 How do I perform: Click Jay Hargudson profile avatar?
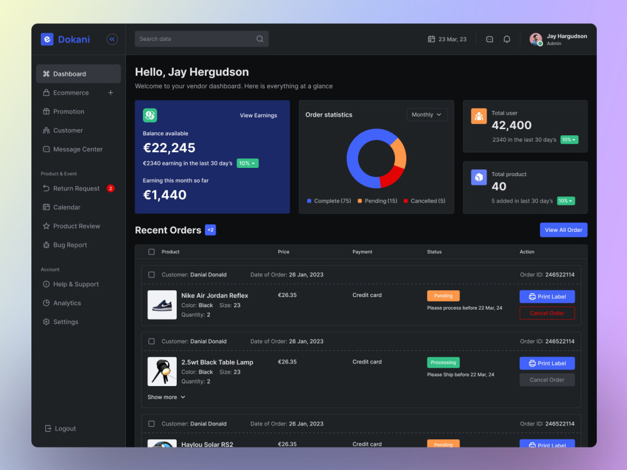[536, 39]
